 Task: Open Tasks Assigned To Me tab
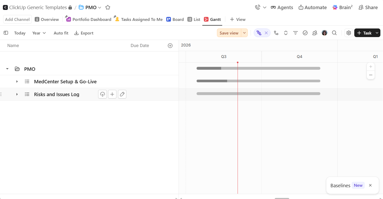pos(139,19)
